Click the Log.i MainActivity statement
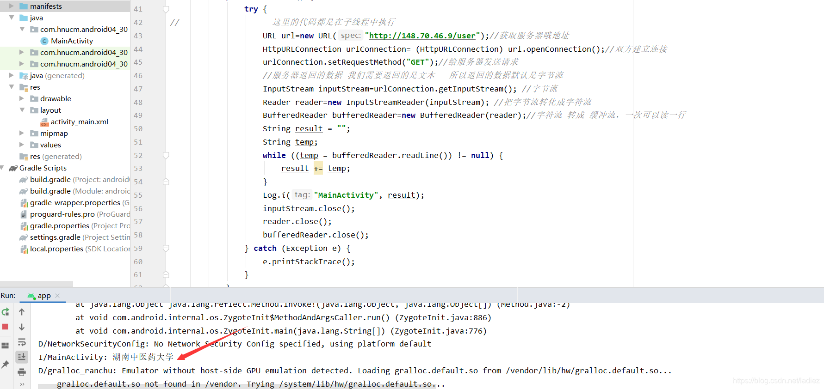 click(x=343, y=195)
